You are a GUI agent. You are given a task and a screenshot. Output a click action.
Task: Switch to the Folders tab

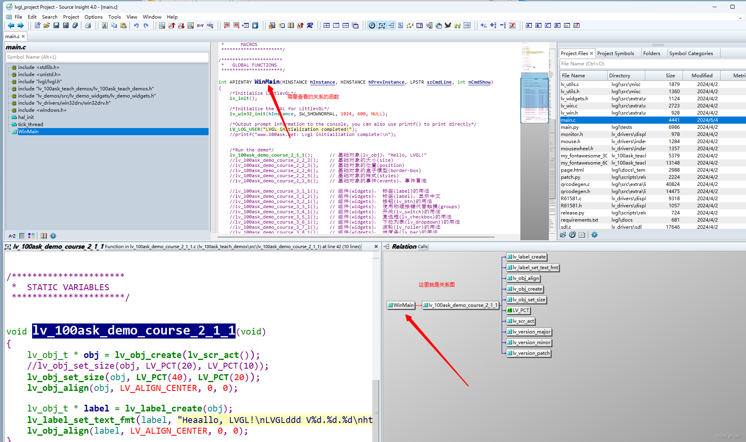click(x=652, y=53)
